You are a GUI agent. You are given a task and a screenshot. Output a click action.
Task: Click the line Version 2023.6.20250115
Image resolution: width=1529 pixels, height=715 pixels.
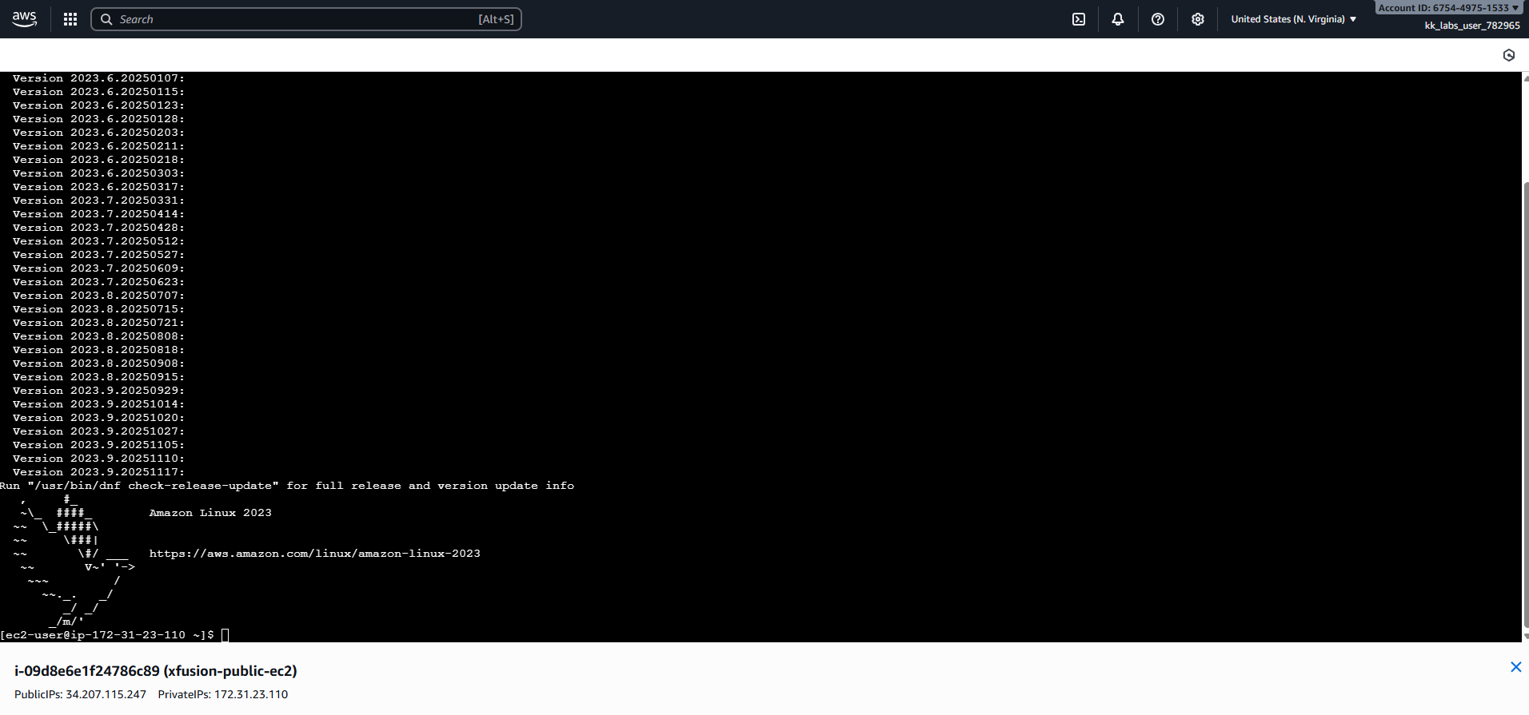point(98,92)
